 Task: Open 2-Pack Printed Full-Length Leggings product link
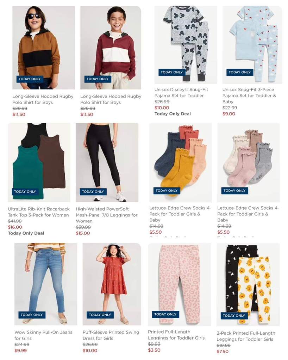(x=246, y=336)
